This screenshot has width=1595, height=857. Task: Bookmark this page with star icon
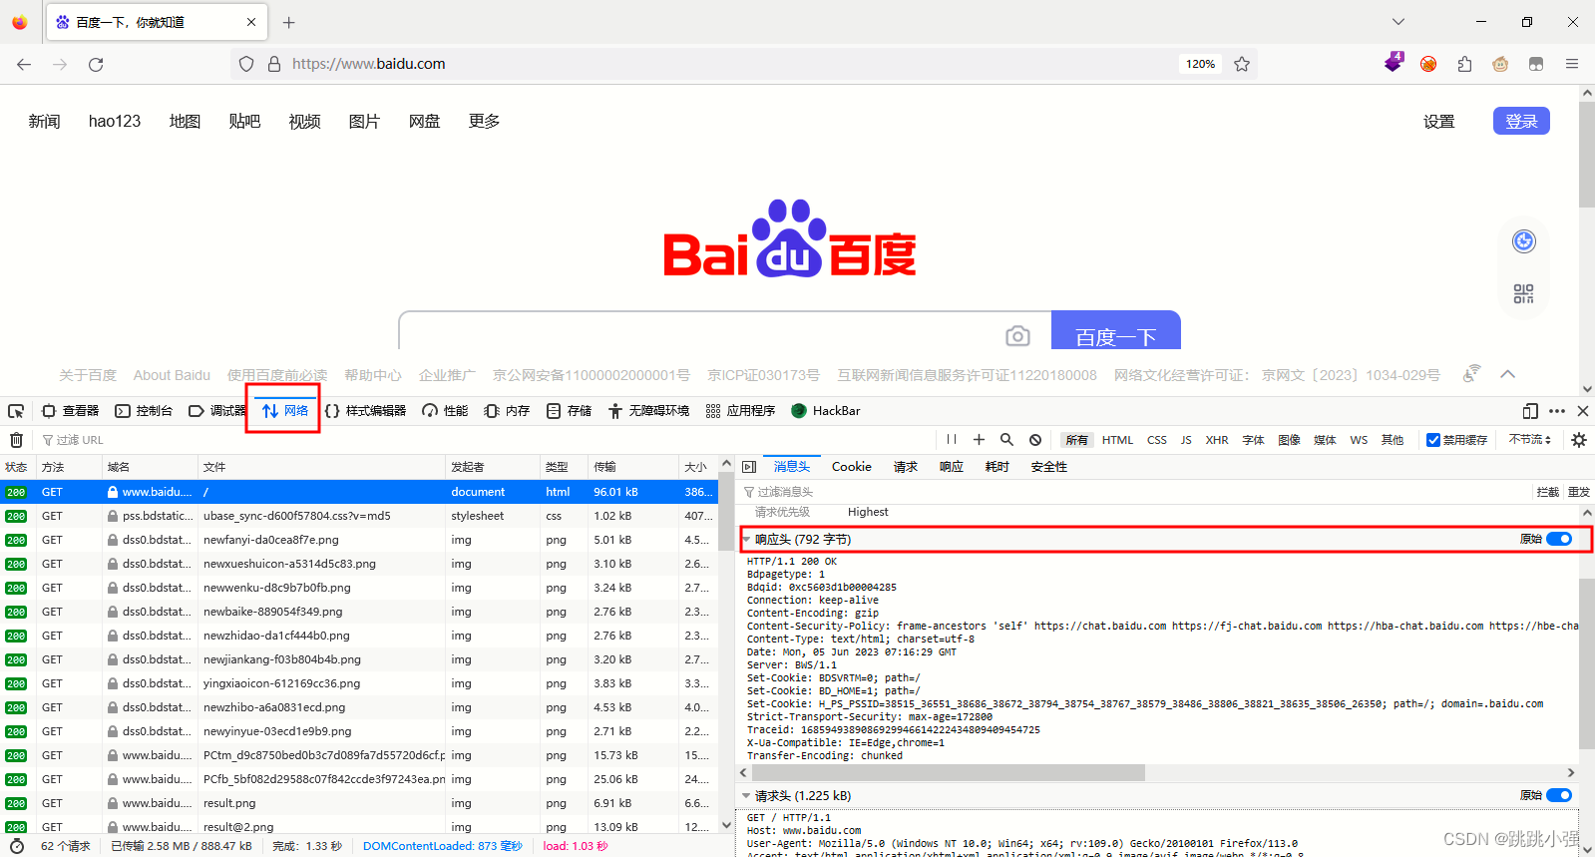point(1242,64)
